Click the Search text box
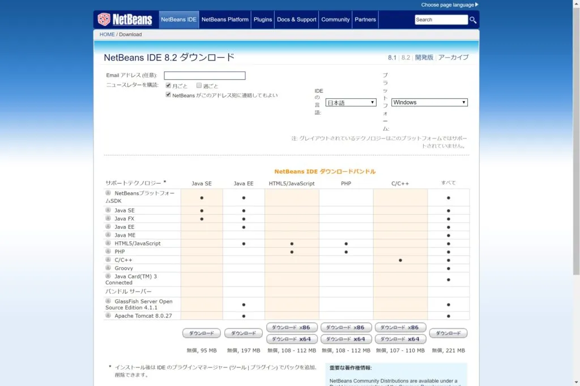 441,20
